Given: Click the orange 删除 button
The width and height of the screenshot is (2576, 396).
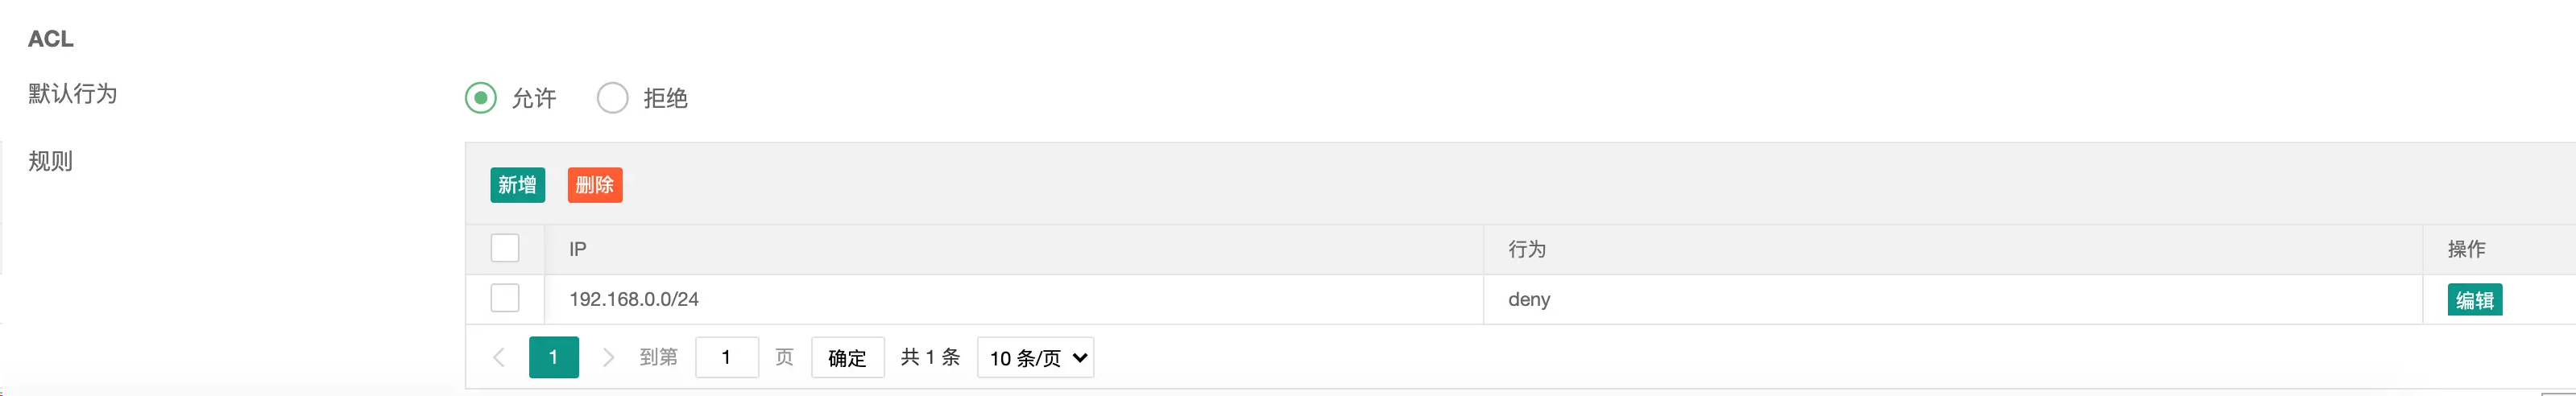Looking at the screenshot, I should [595, 185].
